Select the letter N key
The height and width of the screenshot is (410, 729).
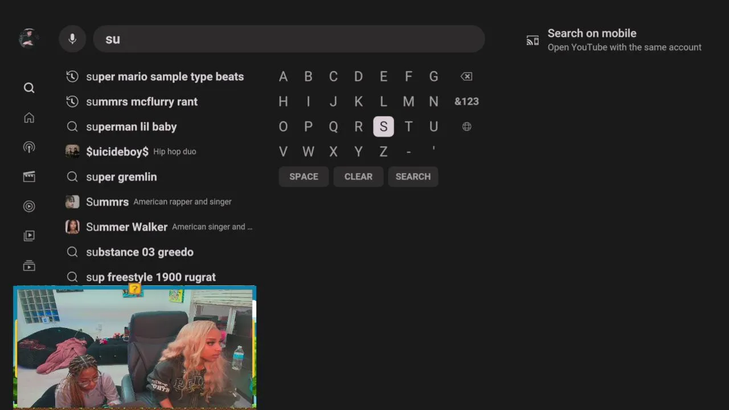coord(433,101)
